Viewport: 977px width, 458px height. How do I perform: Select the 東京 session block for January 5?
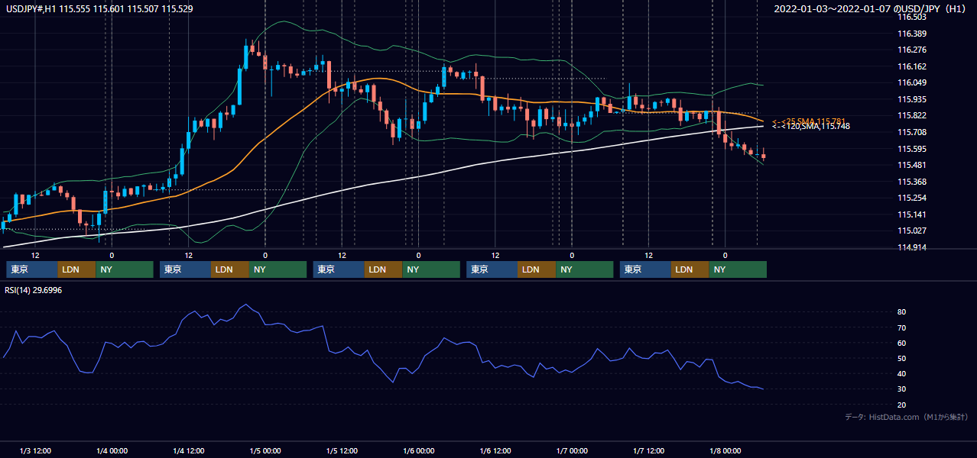pos(339,269)
